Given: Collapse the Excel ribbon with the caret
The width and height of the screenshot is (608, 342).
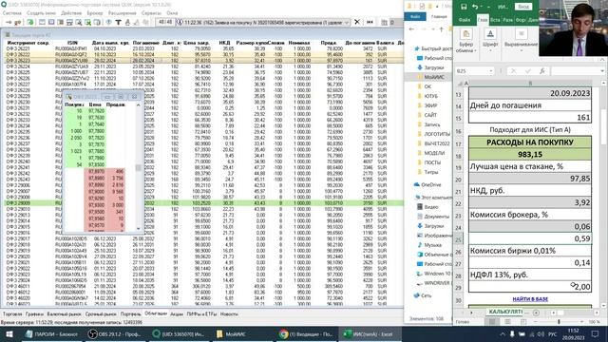Looking at the screenshot, I should [x=601, y=60].
